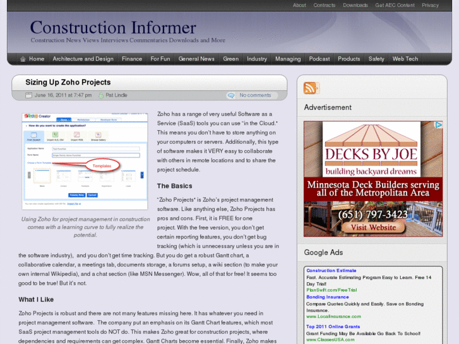The image size is (459, 344).
Task: Navigate to the Industry section
Action: (257, 59)
